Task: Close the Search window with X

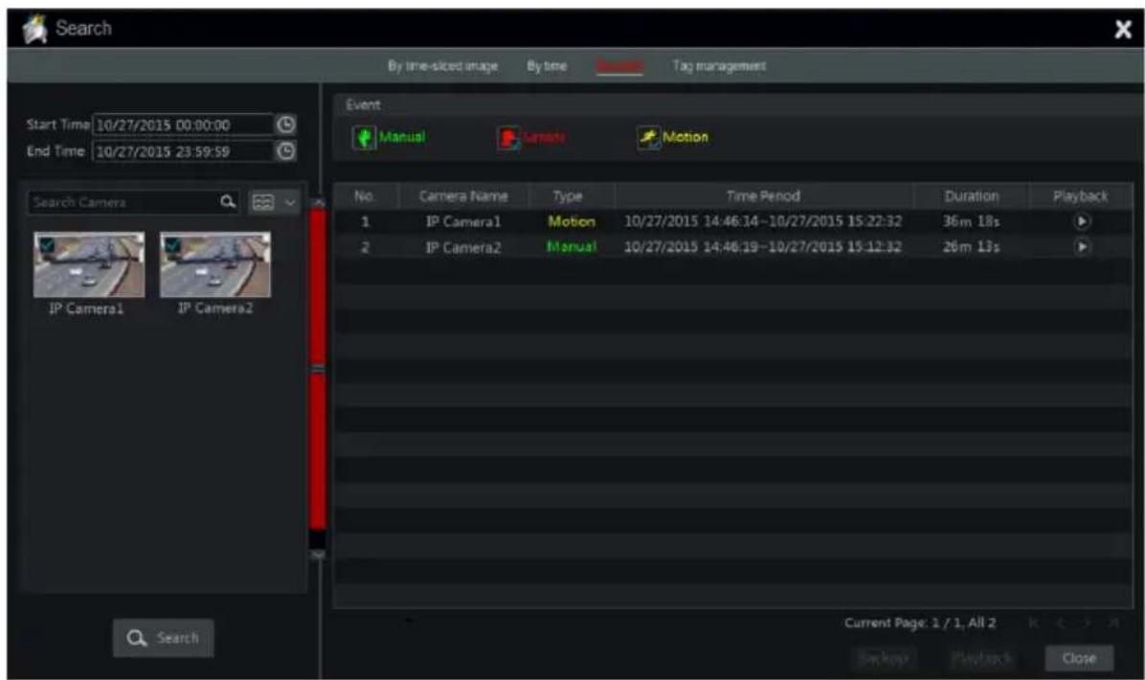Action: 1122,30
